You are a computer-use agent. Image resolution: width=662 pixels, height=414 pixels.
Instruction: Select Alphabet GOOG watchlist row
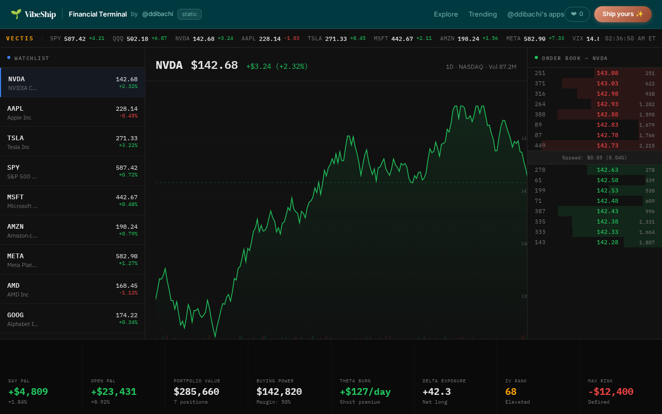pyautogui.click(x=72, y=319)
